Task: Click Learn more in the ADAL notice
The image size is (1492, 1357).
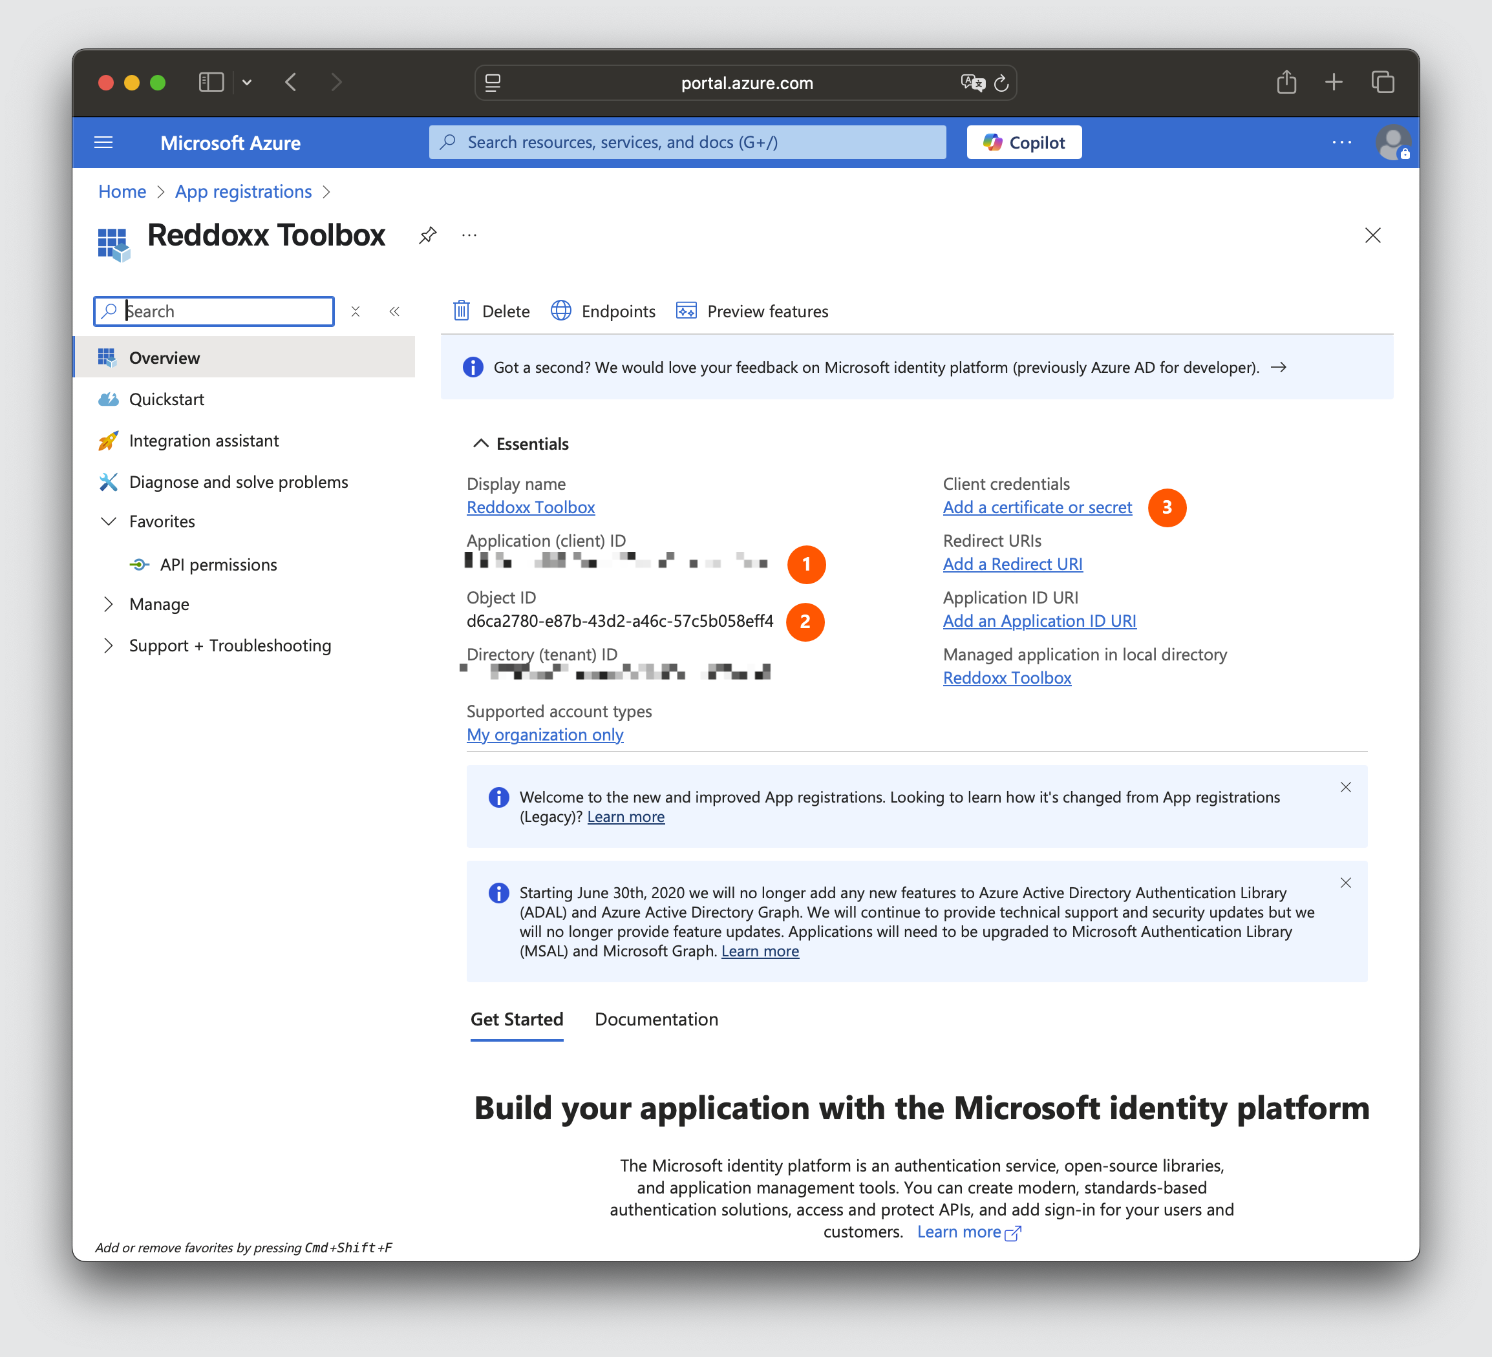Action: (x=760, y=951)
